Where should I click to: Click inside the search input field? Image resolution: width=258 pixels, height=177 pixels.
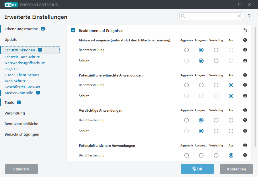(x=211, y=16)
